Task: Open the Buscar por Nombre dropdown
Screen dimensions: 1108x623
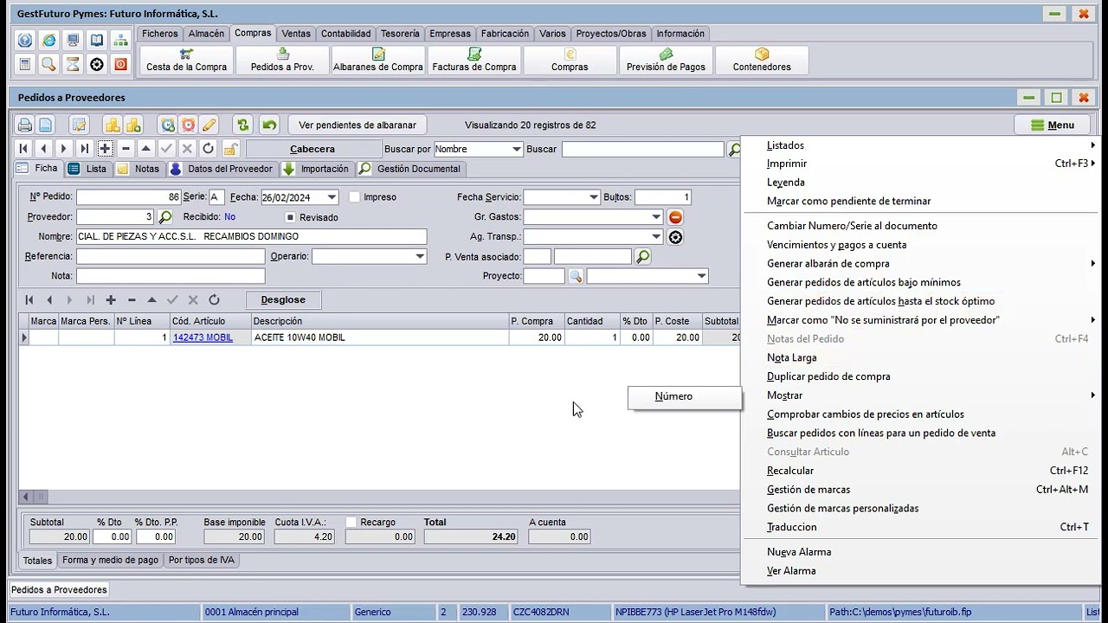Action: tap(516, 149)
